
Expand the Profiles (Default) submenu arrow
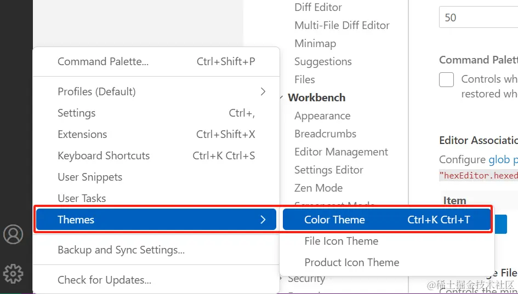(263, 91)
